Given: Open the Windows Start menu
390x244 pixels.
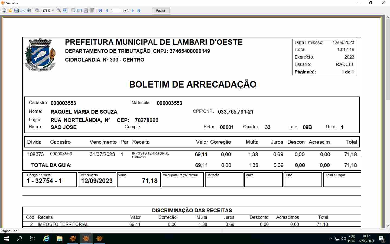Looking at the screenshot, I should click(6, 239).
